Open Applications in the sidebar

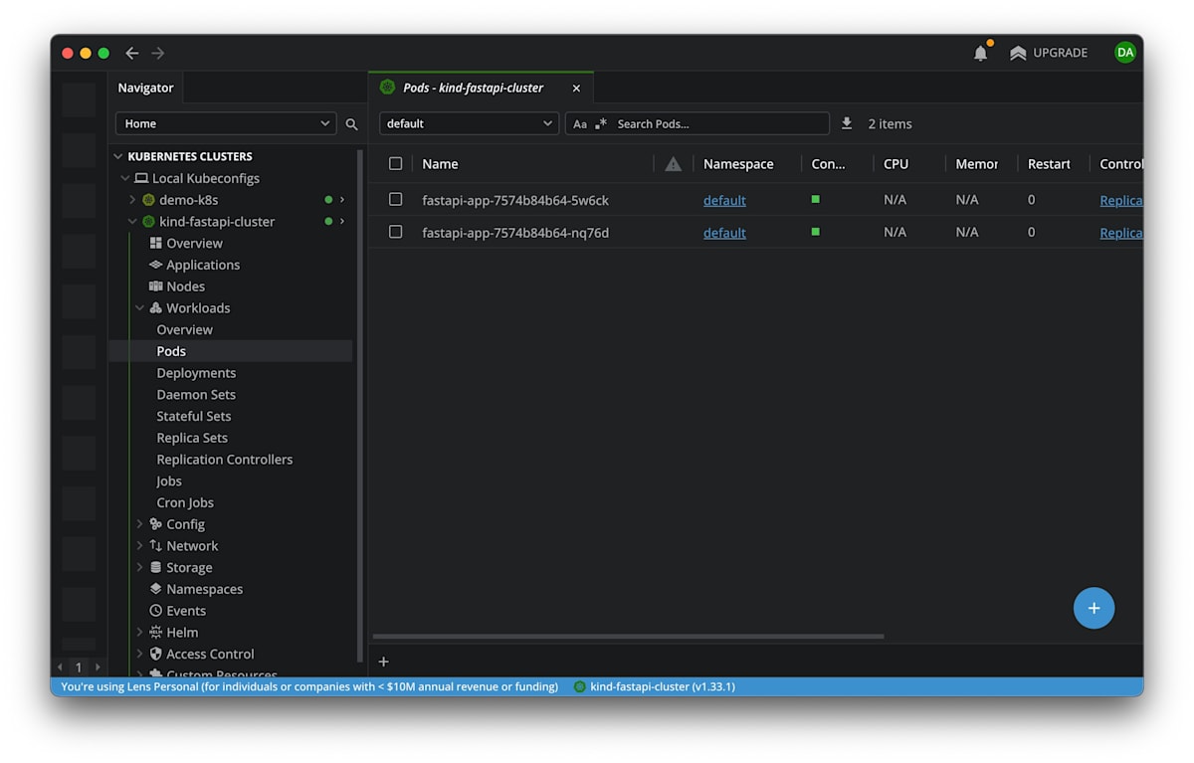(203, 265)
